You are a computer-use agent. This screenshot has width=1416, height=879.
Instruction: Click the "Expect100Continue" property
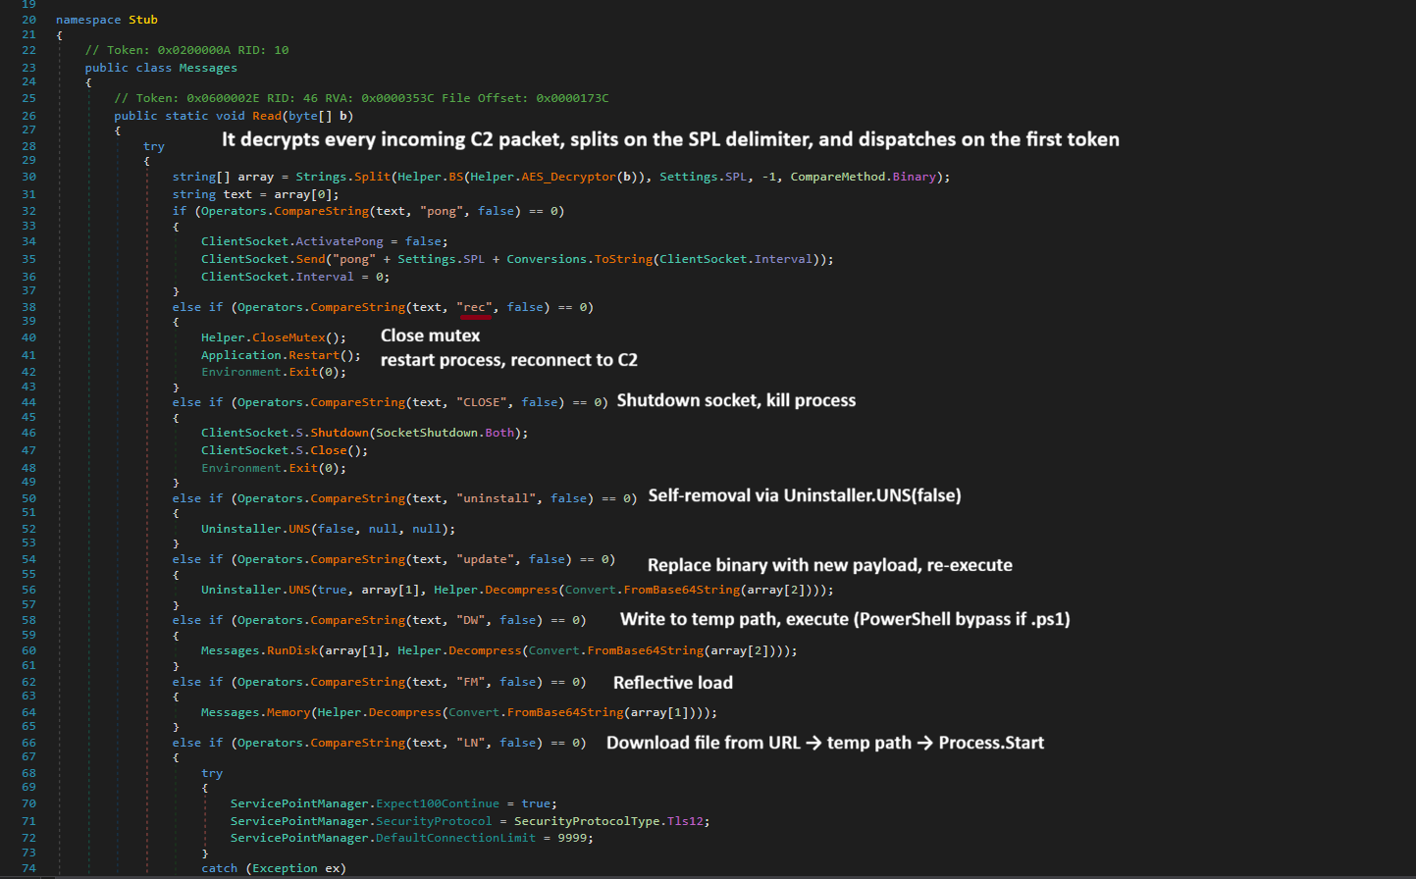438,803
